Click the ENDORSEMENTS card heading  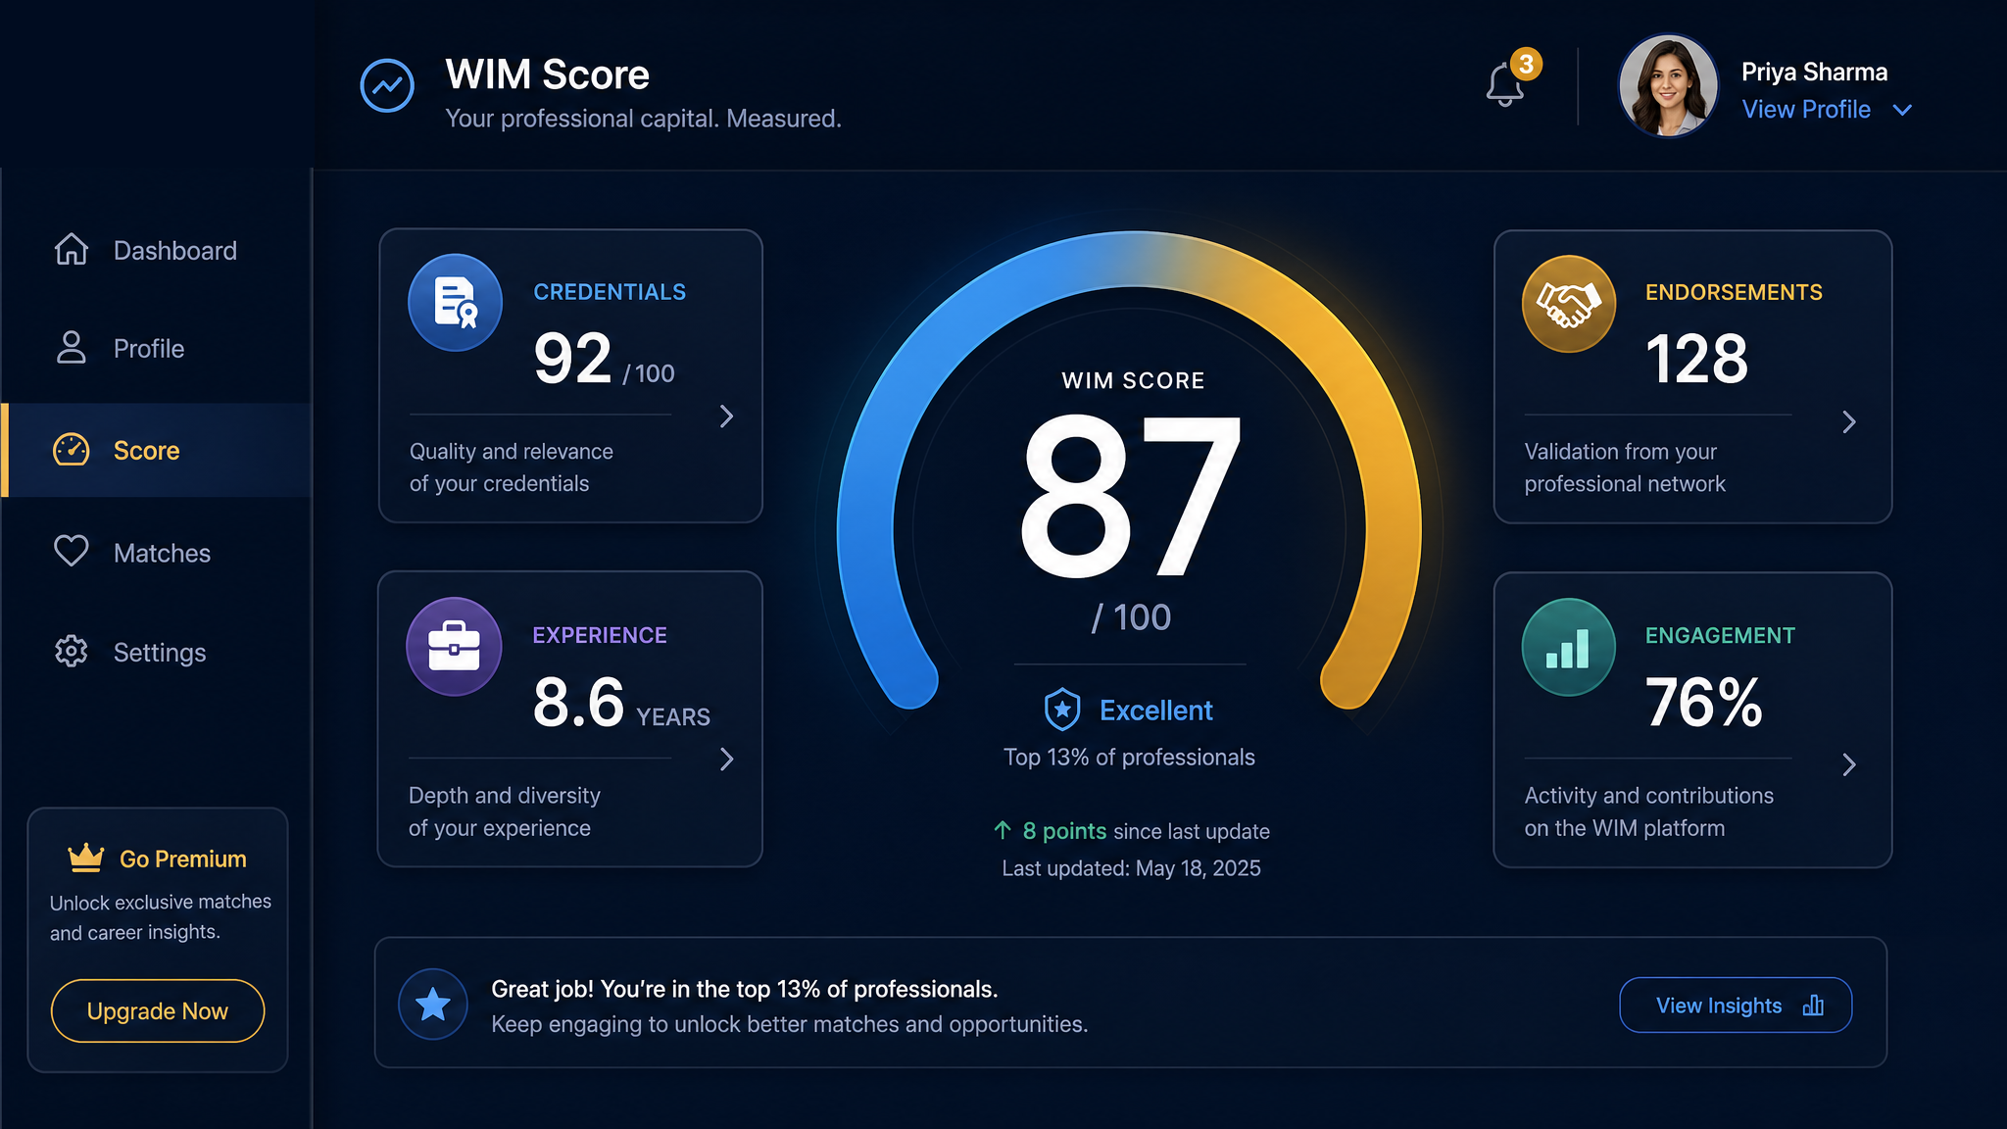coord(1734,292)
